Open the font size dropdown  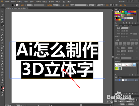tap(104, 5)
